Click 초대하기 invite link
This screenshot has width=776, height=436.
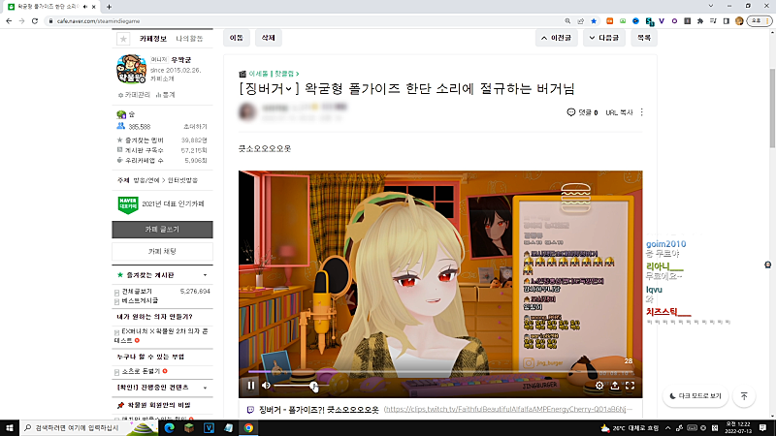point(195,127)
